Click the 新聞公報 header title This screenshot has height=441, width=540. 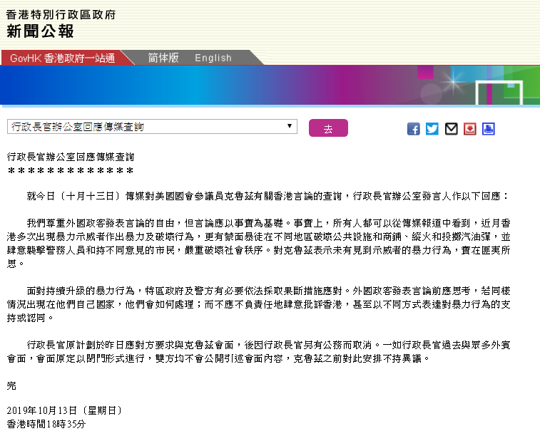pos(40,31)
